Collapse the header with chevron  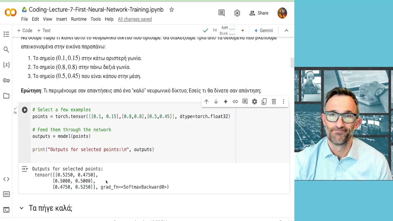(286, 30)
